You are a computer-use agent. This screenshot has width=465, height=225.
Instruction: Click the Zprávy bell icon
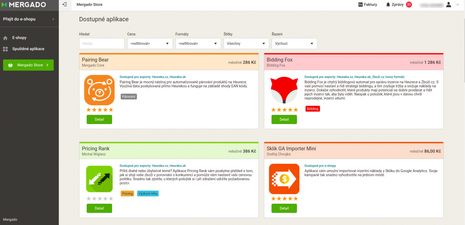(388, 5)
